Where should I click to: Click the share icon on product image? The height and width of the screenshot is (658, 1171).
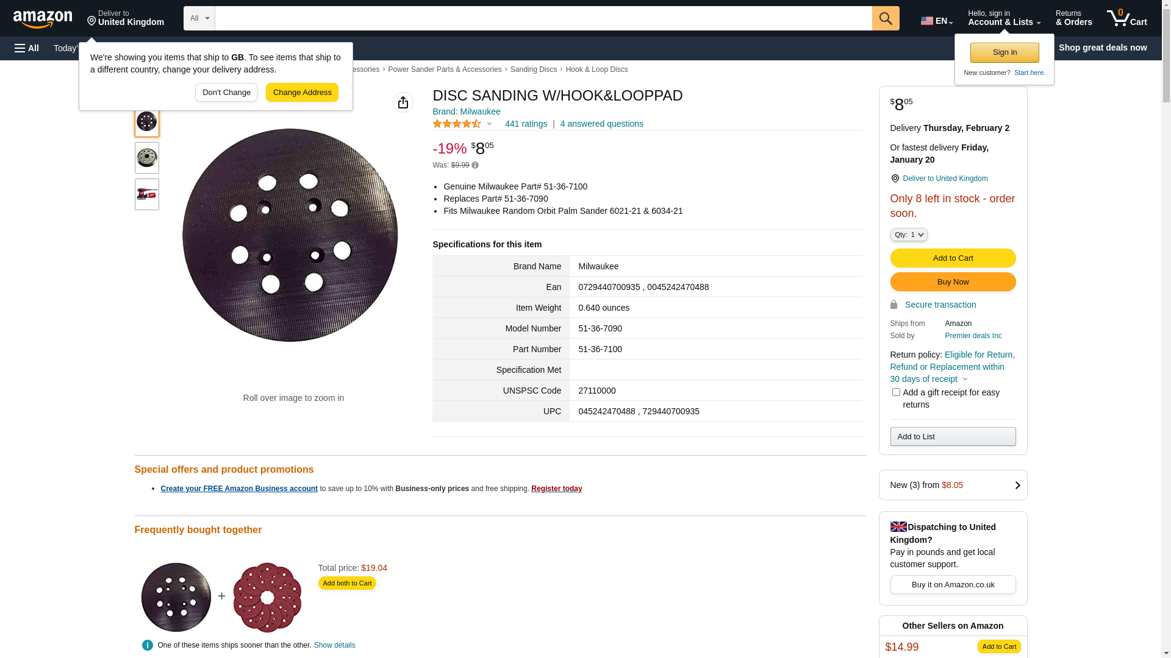click(403, 102)
